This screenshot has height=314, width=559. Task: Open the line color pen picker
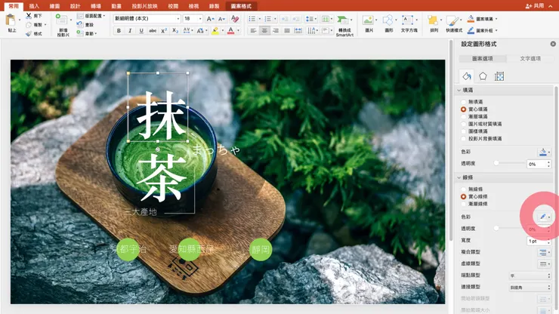point(544,217)
